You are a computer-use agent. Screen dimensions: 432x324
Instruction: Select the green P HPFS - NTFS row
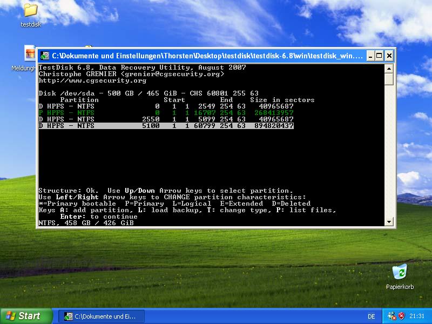tap(166, 113)
